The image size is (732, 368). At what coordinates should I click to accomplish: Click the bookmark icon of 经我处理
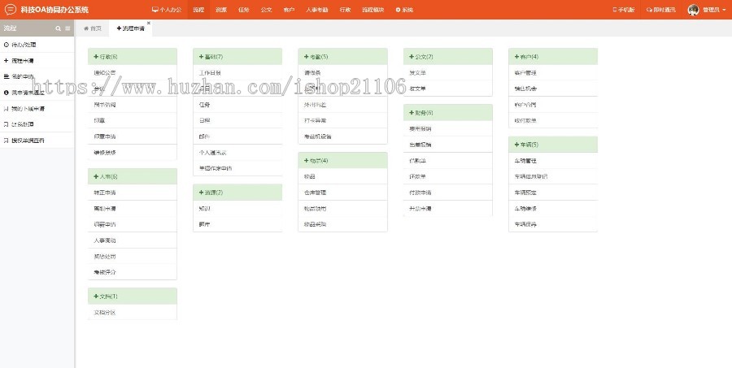[x=6, y=124]
